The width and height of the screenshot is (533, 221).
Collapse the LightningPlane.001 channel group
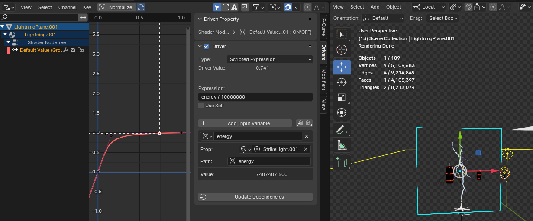pos(3,27)
